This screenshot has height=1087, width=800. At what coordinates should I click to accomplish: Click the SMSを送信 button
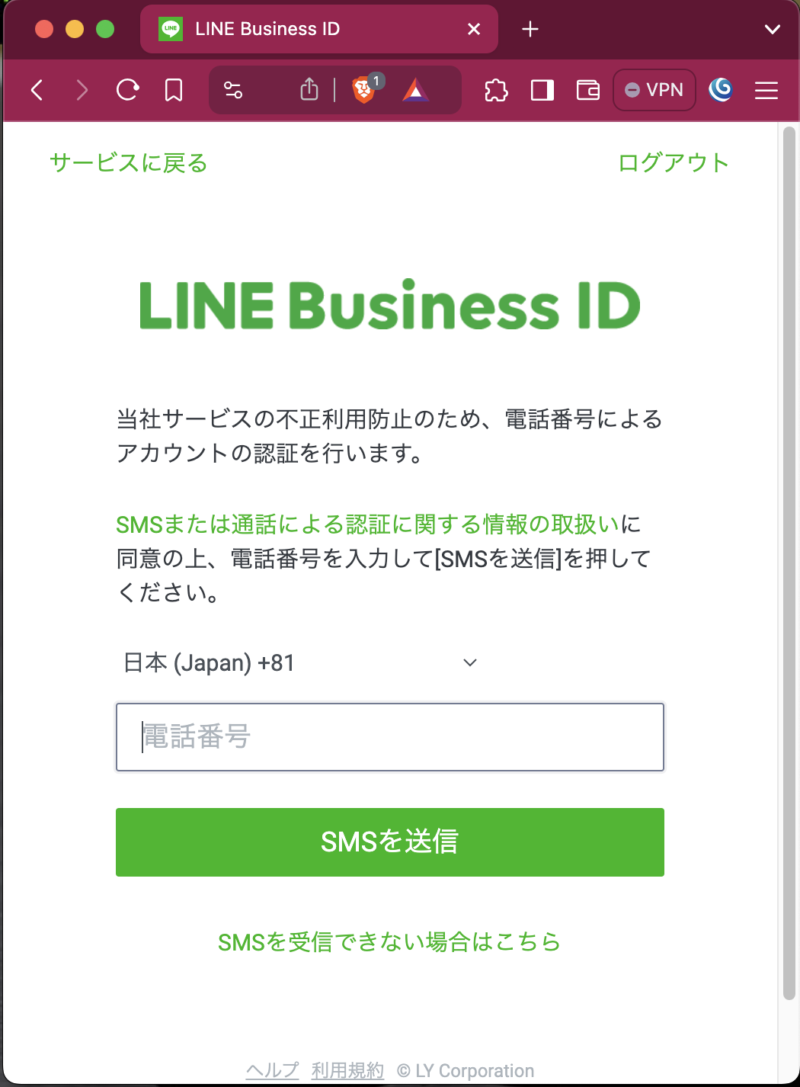coord(390,842)
